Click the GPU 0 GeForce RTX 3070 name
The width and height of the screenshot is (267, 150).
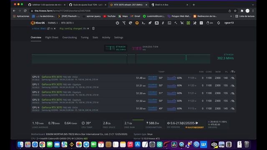[52, 77]
